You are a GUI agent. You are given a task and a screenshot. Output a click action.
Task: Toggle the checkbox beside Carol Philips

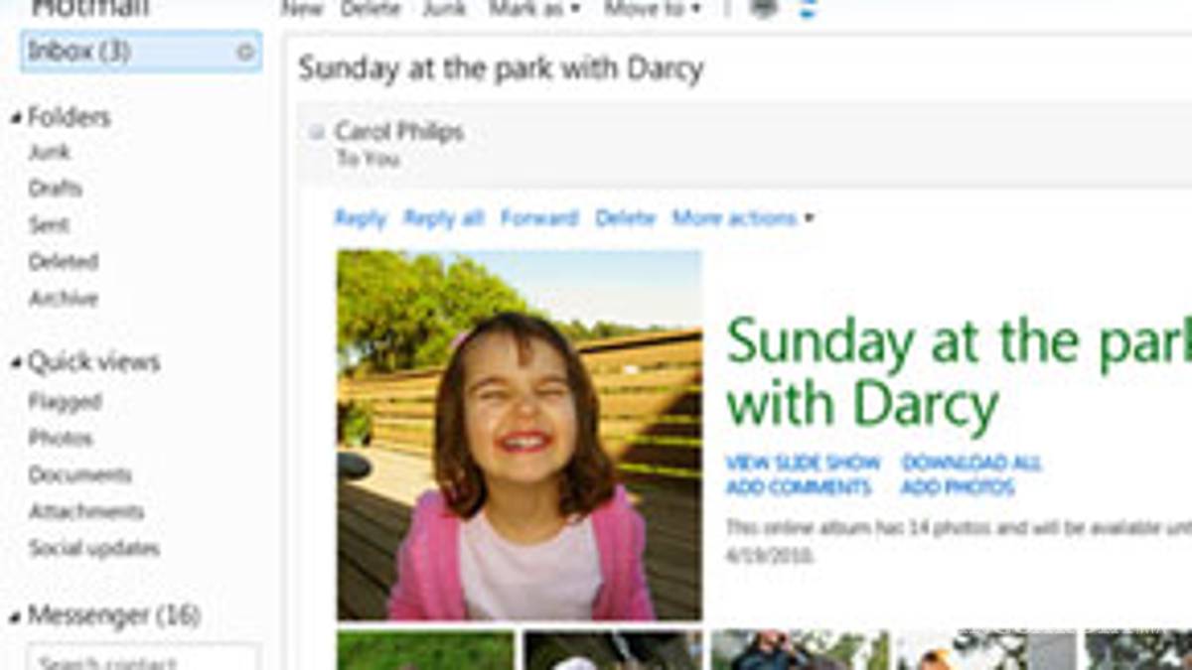click(316, 132)
